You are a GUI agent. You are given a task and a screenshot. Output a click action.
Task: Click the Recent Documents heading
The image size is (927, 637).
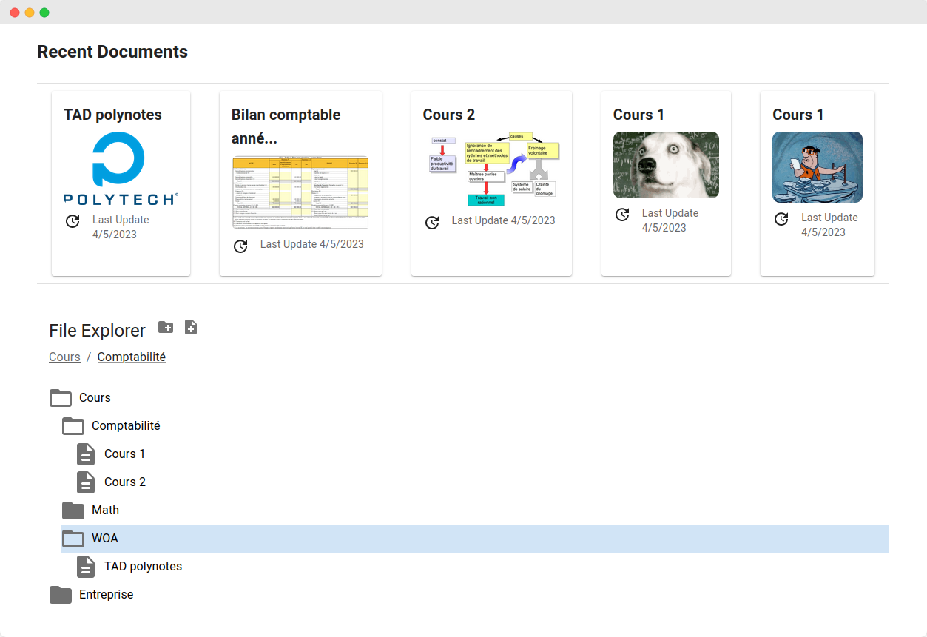coord(112,52)
